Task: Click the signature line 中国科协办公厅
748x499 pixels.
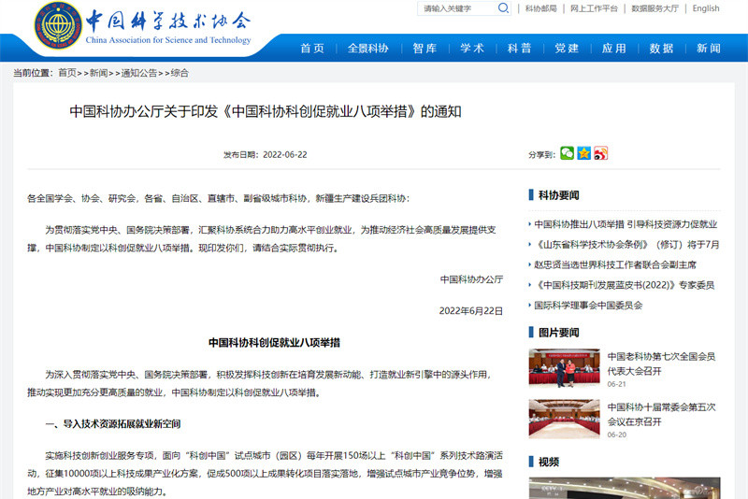Action: (x=471, y=279)
